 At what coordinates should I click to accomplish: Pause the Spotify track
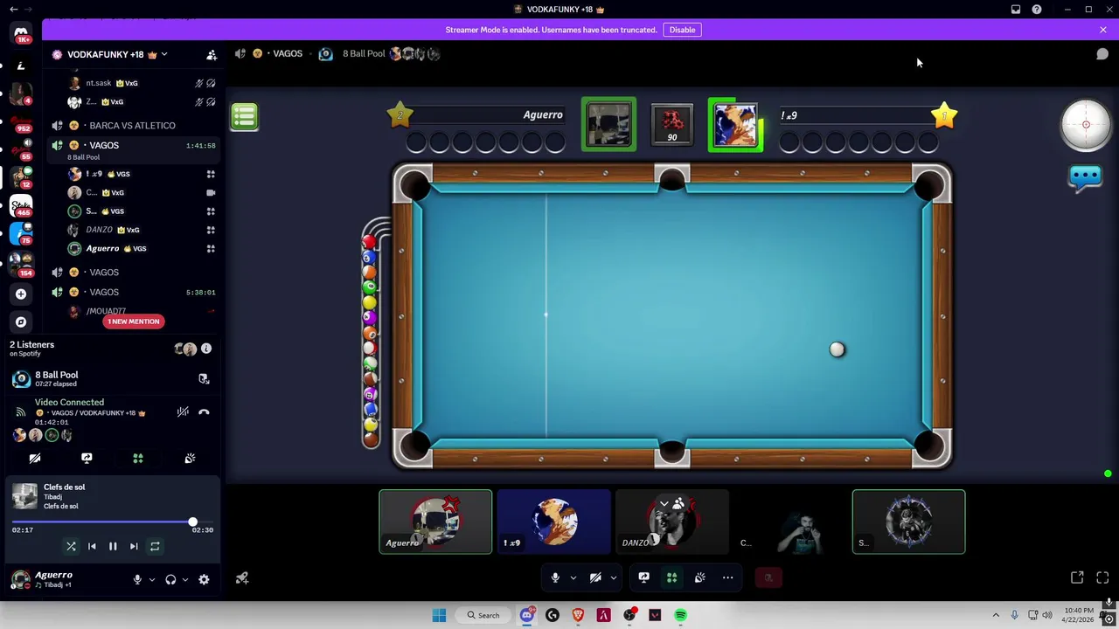(113, 546)
